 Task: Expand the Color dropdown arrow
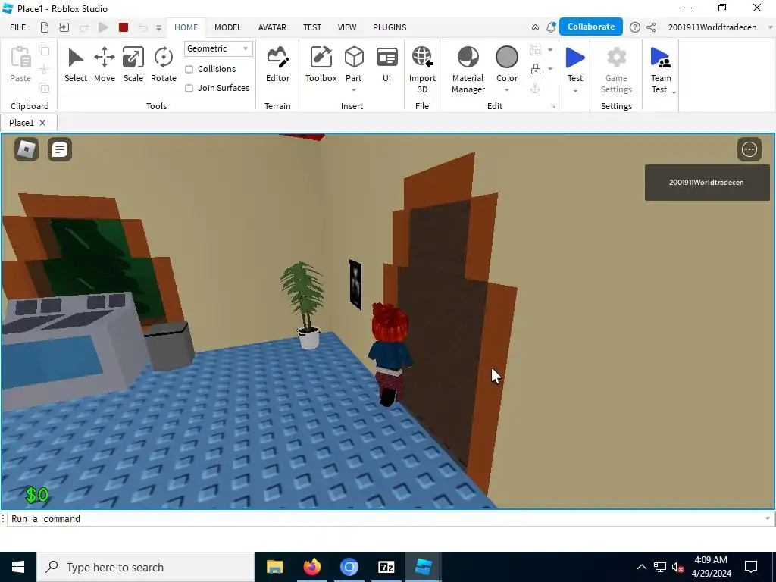point(507,90)
